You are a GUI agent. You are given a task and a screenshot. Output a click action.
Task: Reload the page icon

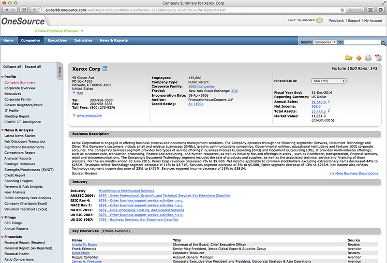pos(342,10)
